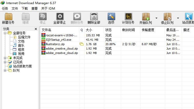
Task: Click the Site Grabber (站点抓取) icon
Action: 189,16
